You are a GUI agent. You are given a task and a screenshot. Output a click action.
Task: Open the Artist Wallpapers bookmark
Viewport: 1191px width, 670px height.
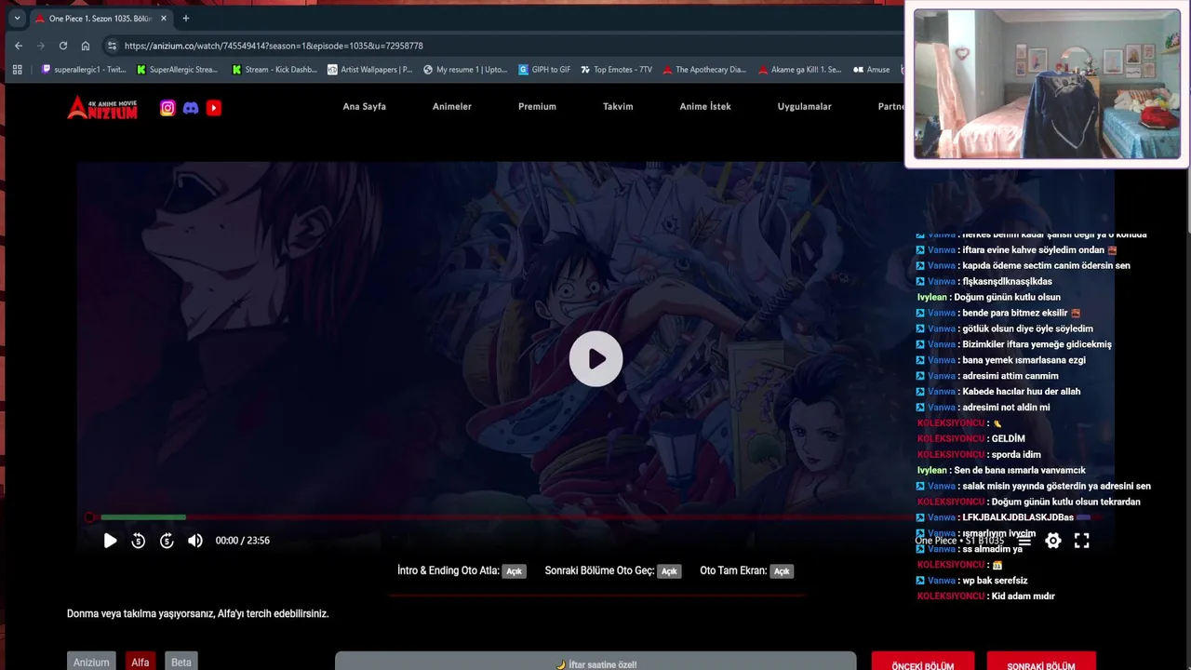[x=370, y=69]
